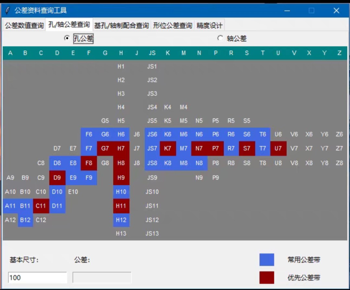Click the H column header

[121, 53]
